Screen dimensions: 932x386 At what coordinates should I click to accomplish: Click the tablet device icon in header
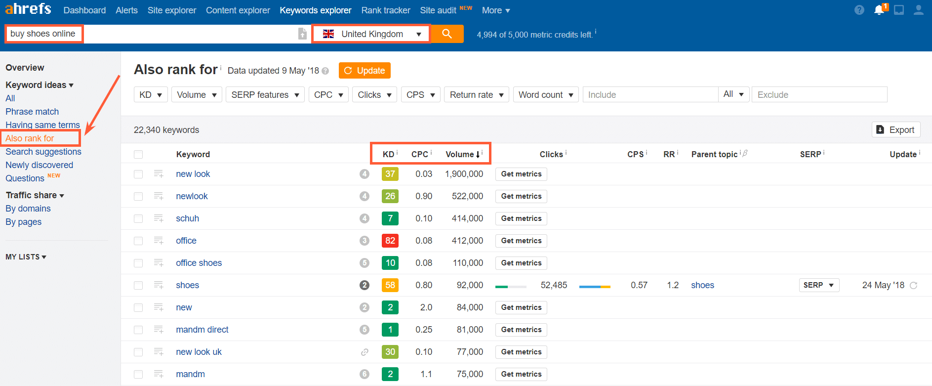pyautogui.click(x=899, y=10)
